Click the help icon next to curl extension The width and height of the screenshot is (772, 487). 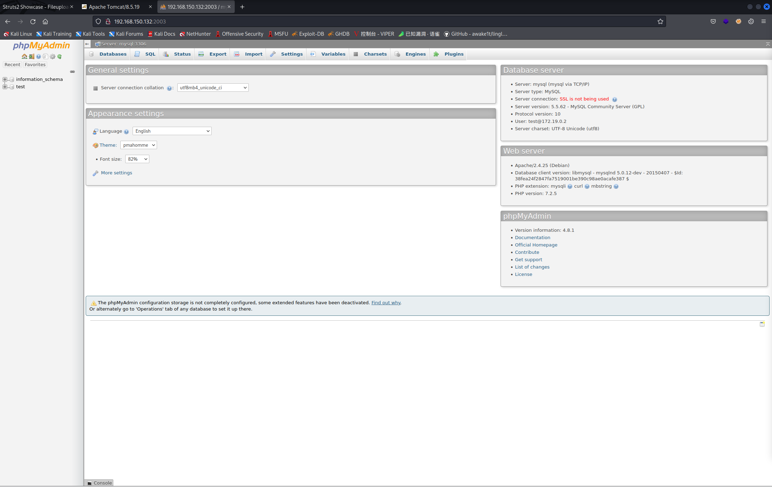pos(587,187)
